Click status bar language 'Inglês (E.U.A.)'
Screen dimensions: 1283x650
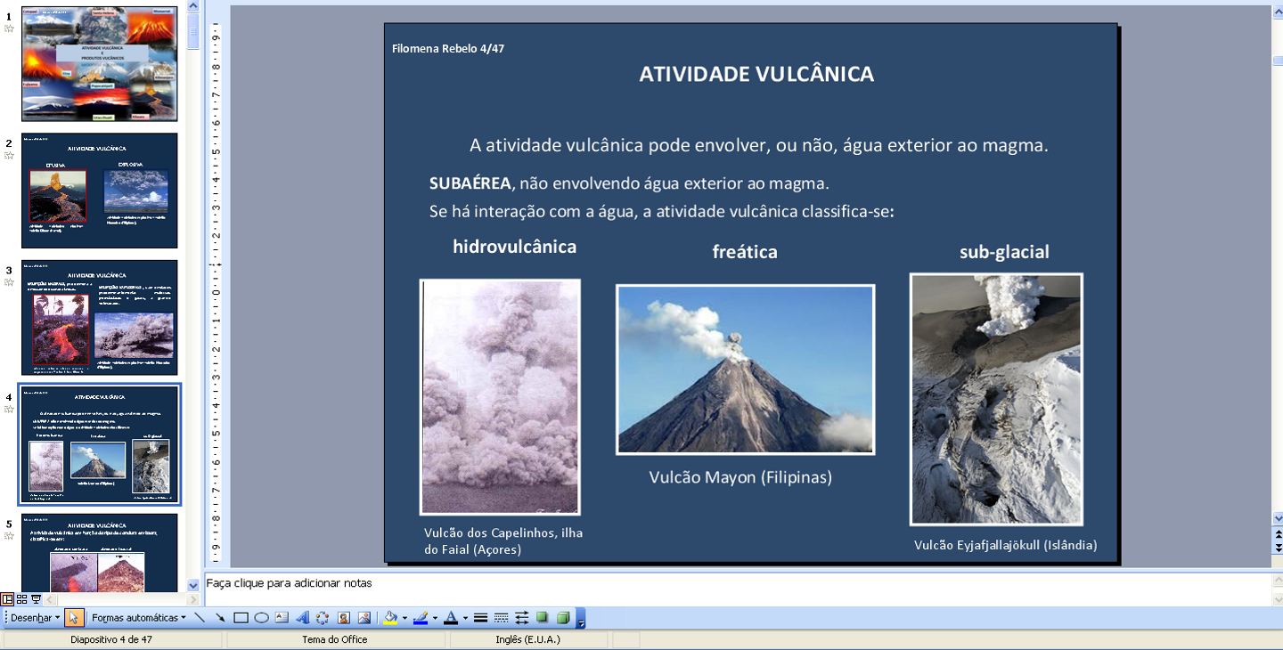pos(527,639)
